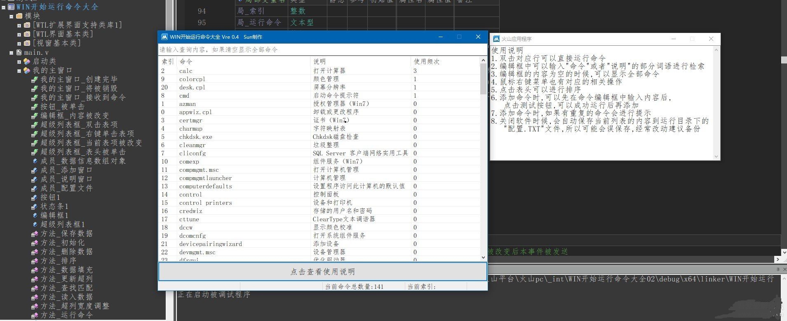787x321 pixels.
Task: Click the command search input field
Action: [x=323, y=49]
